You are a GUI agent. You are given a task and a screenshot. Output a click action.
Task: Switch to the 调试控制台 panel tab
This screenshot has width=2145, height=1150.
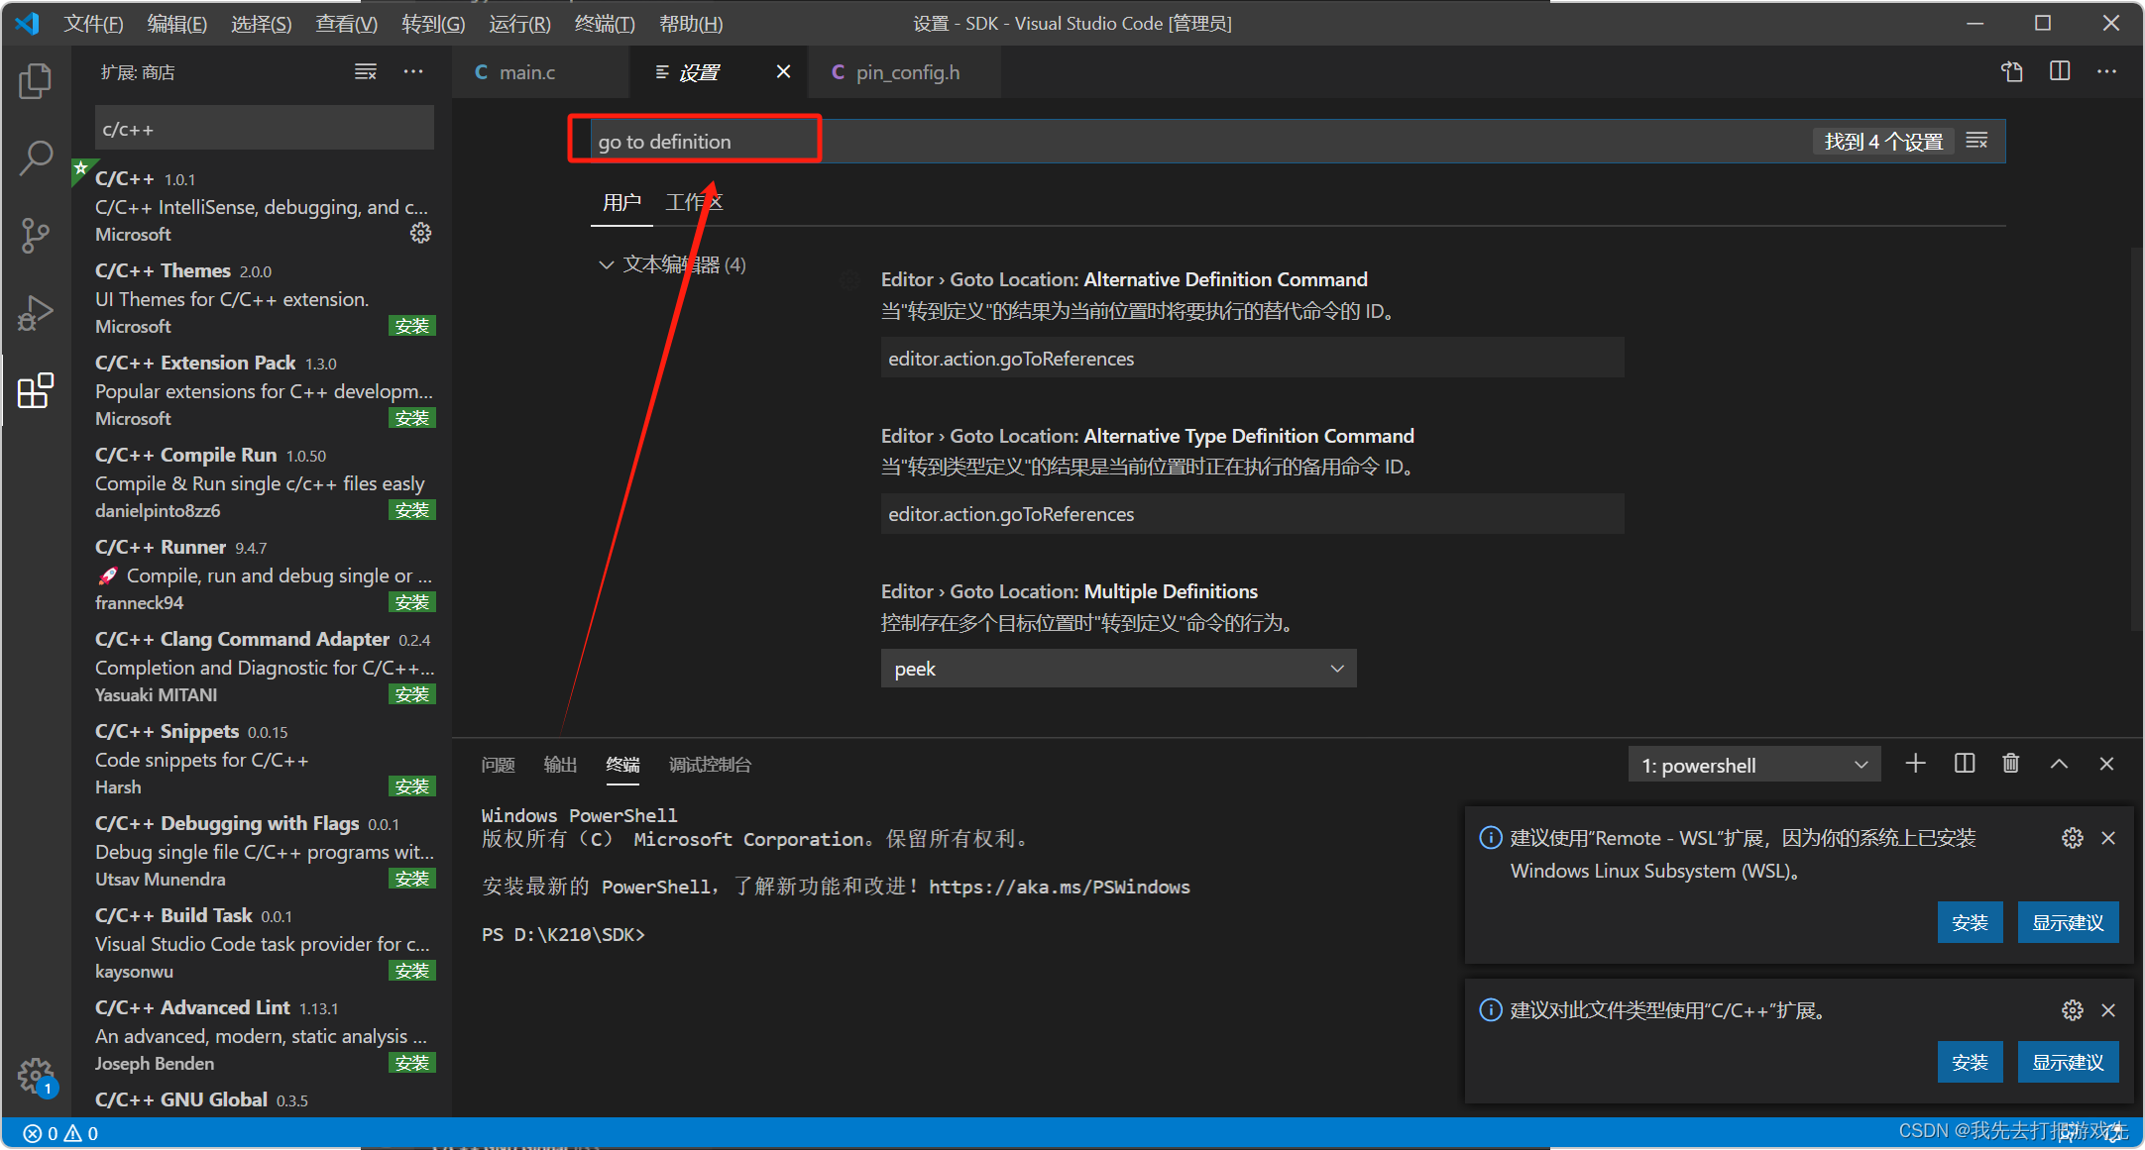coord(710,765)
